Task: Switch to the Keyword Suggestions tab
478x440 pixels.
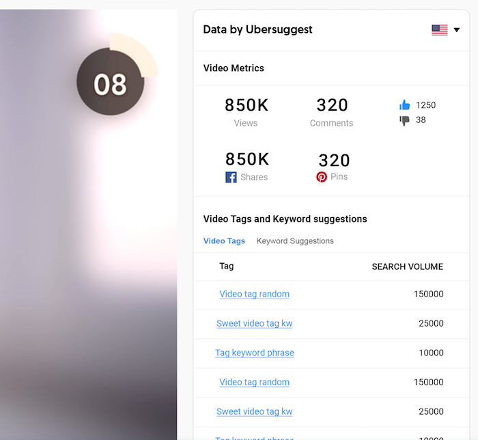Action: [295, 241]
